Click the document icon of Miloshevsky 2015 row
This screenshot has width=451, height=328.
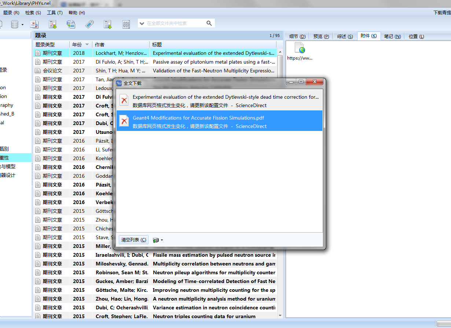tap(38, 264)
